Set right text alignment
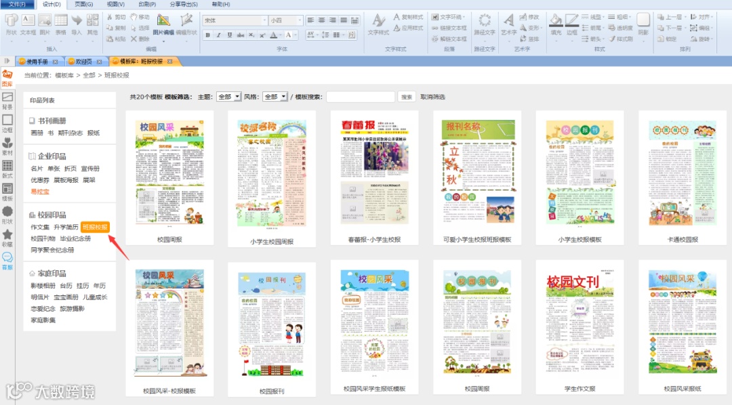 point(332,20)
